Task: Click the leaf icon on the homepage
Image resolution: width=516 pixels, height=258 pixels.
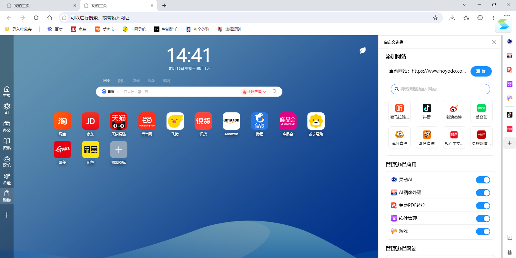Action: pyautogui.click(x=363, y=50)
